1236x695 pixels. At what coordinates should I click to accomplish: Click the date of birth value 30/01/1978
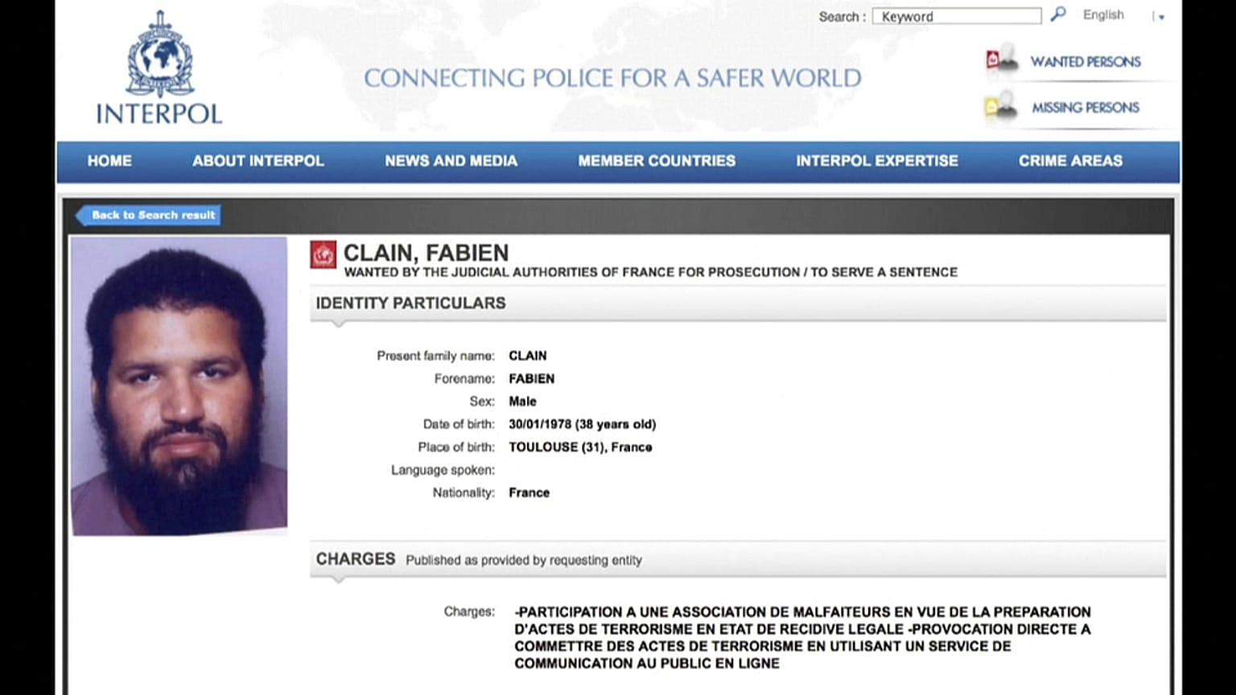(582, 424)
